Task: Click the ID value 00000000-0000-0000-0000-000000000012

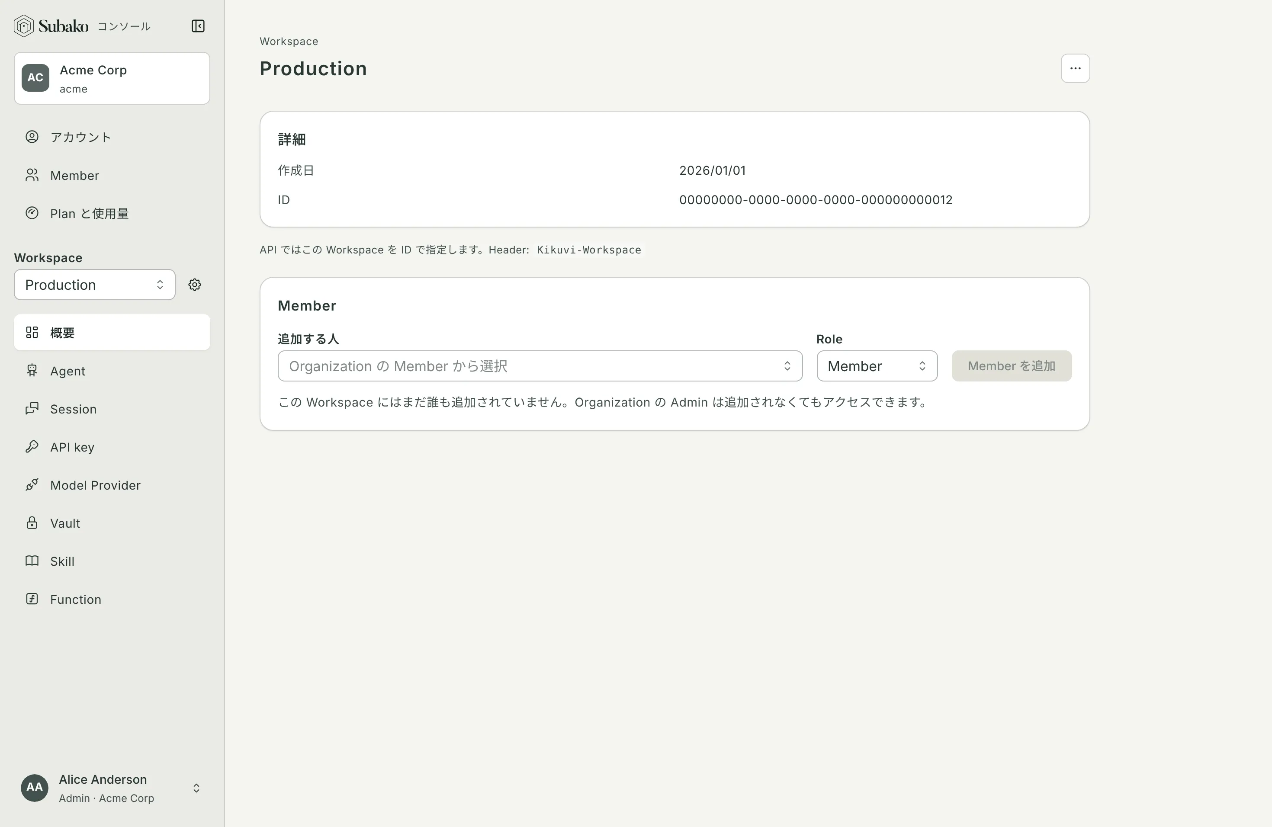Action: click(x=816, y=200)
